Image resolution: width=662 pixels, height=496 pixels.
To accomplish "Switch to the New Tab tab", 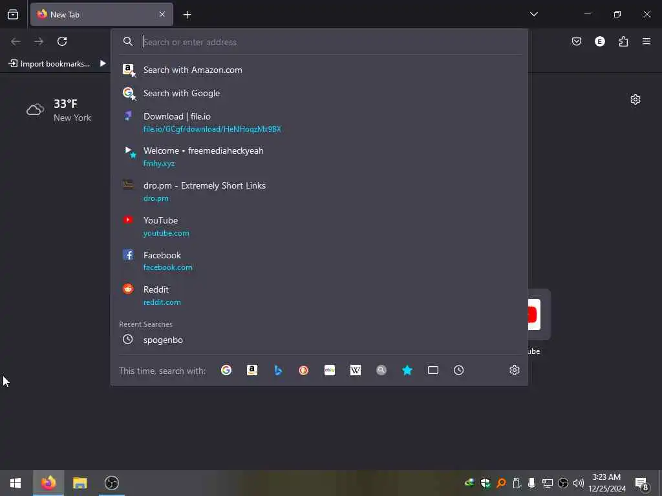I will tap(101, 14).
